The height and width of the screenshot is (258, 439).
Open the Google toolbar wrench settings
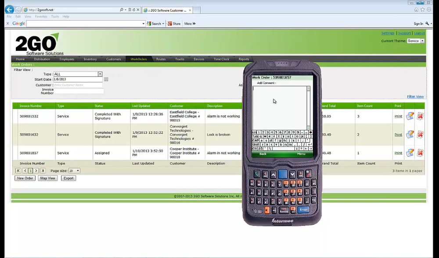pos(427,24)
